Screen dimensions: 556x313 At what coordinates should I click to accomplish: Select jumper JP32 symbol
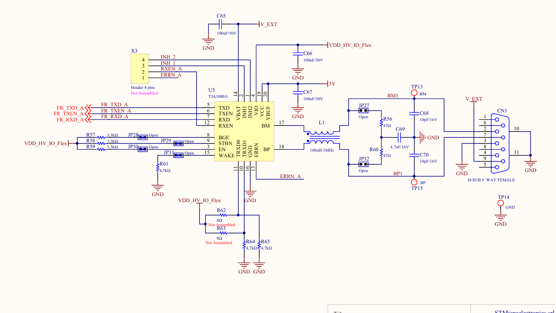pos(363,164)
